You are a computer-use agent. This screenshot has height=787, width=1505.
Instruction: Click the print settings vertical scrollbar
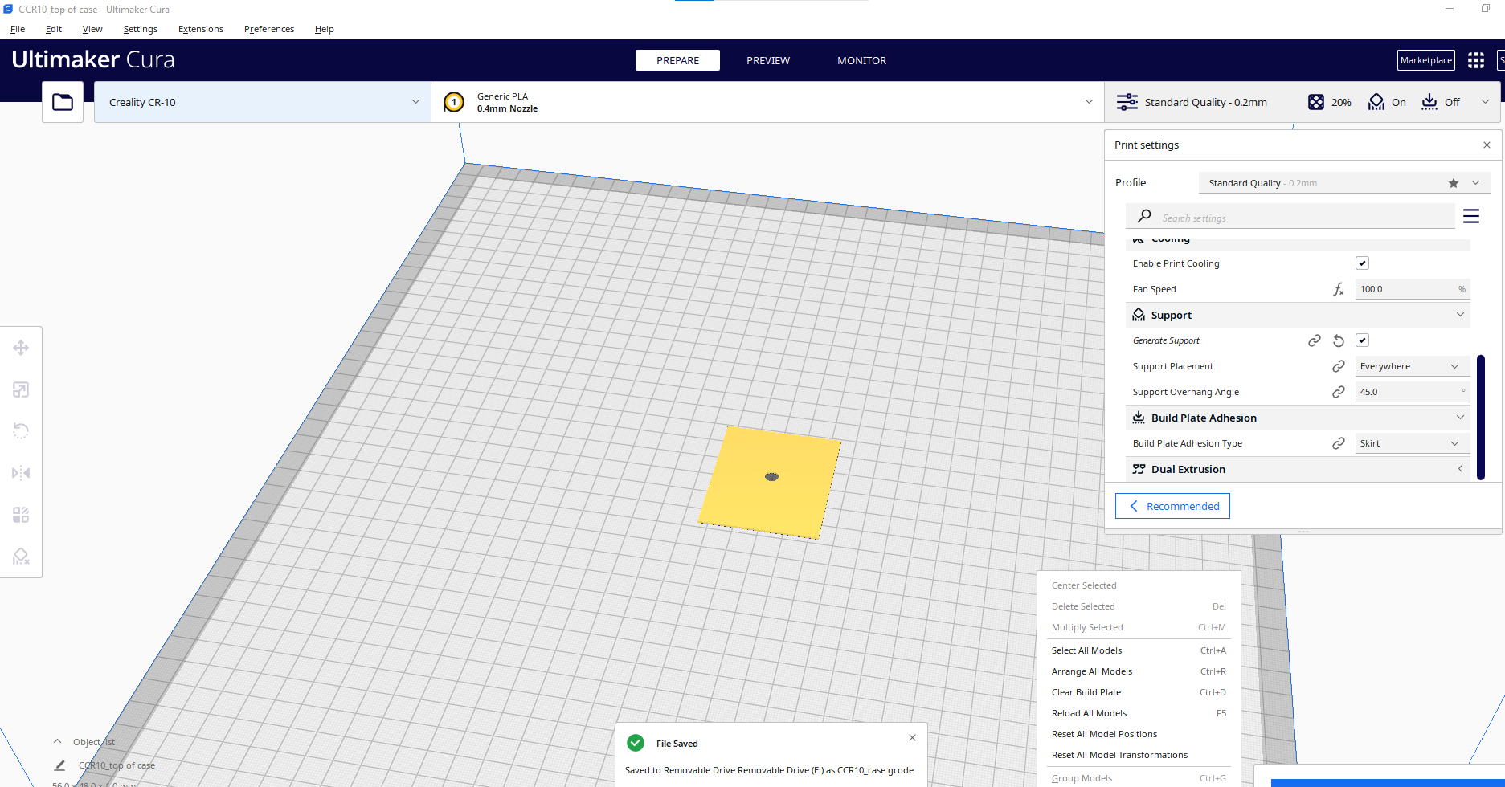click(x=1480, y=417)
